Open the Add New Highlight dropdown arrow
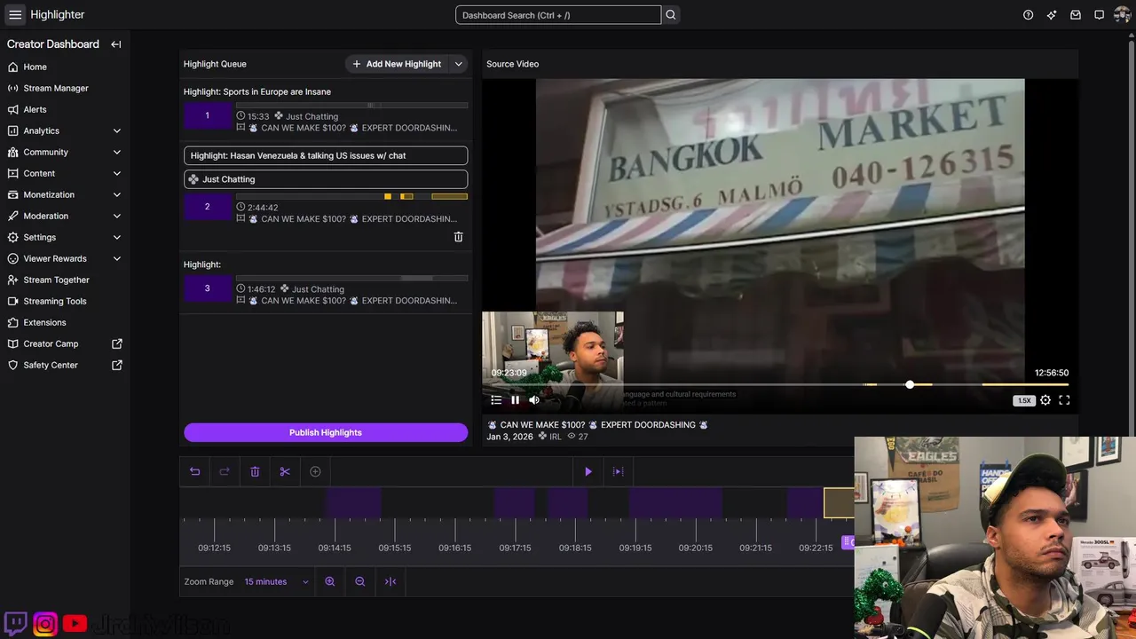 coord(459,64)
